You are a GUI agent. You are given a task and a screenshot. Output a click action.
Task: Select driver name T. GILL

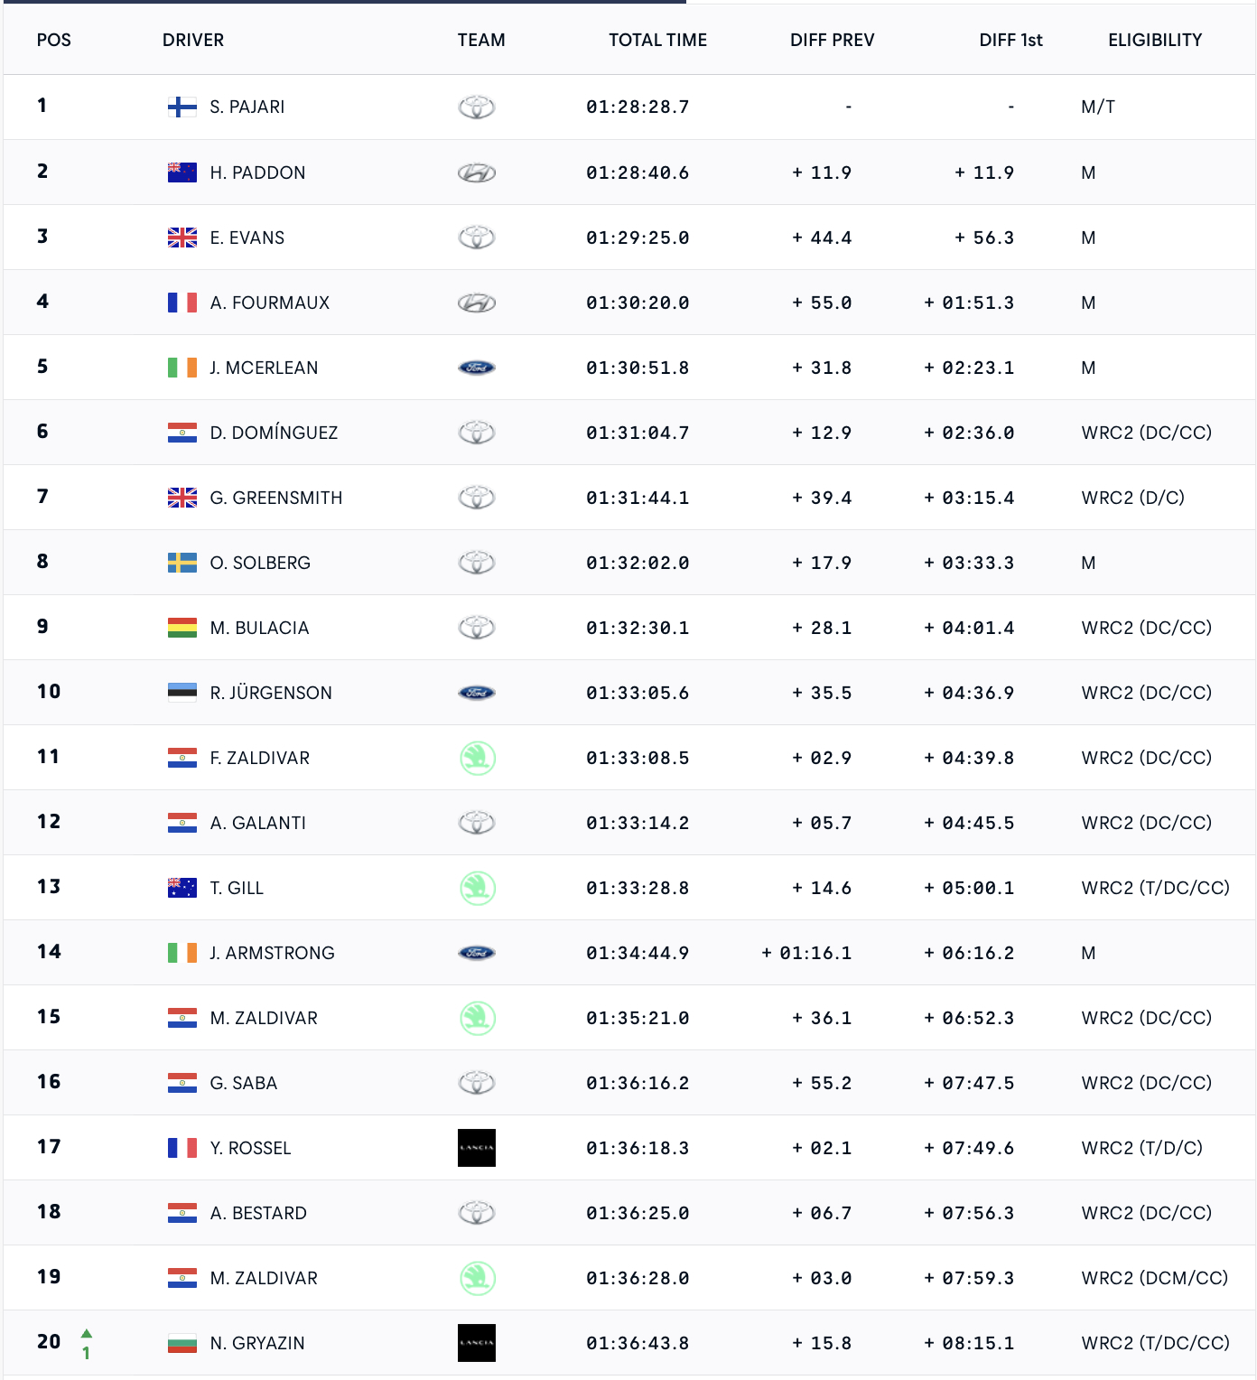pyautogui.click(x=237, y=888)
